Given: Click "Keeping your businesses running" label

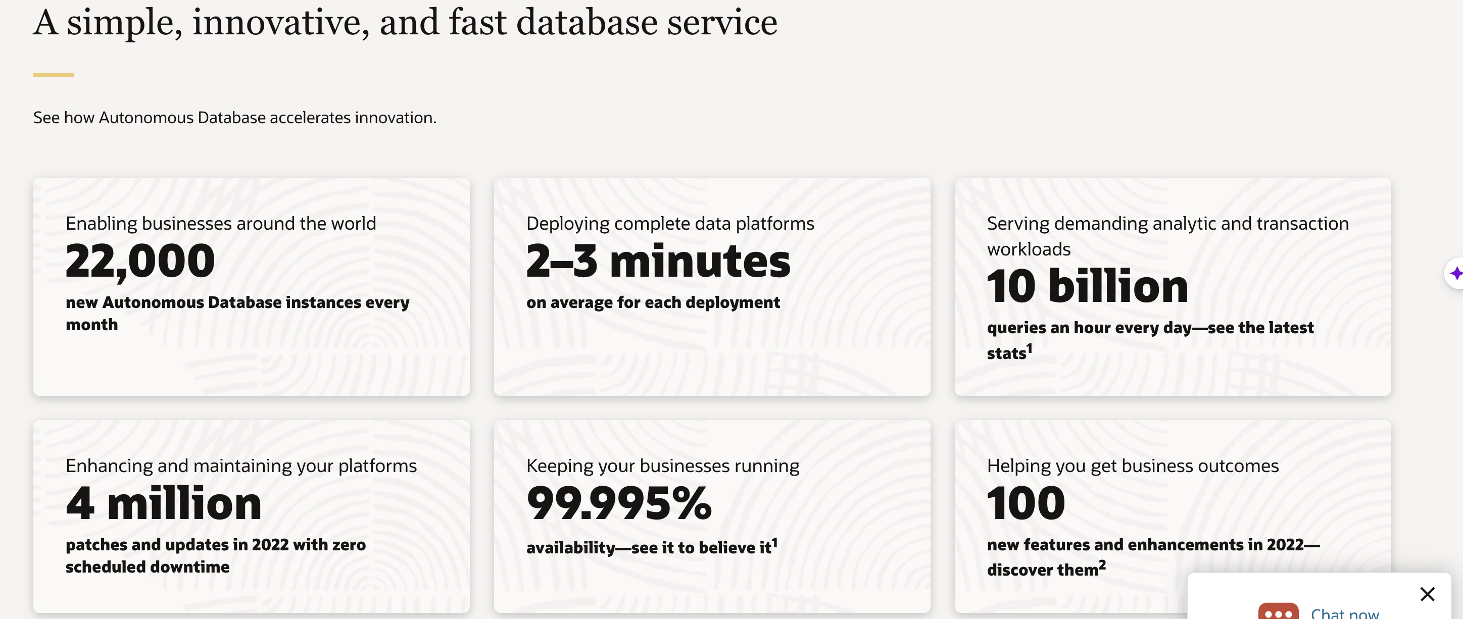Looking at the screenshot, I should [662, 466].
